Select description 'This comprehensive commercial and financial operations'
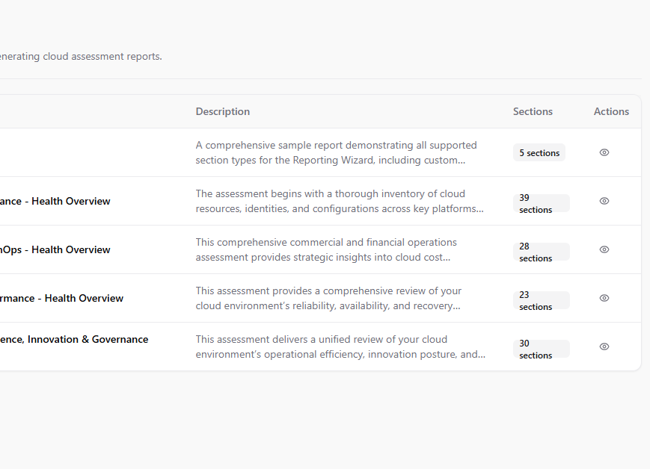The height and width of the screenshot is (469, 650). pos(326,249)
